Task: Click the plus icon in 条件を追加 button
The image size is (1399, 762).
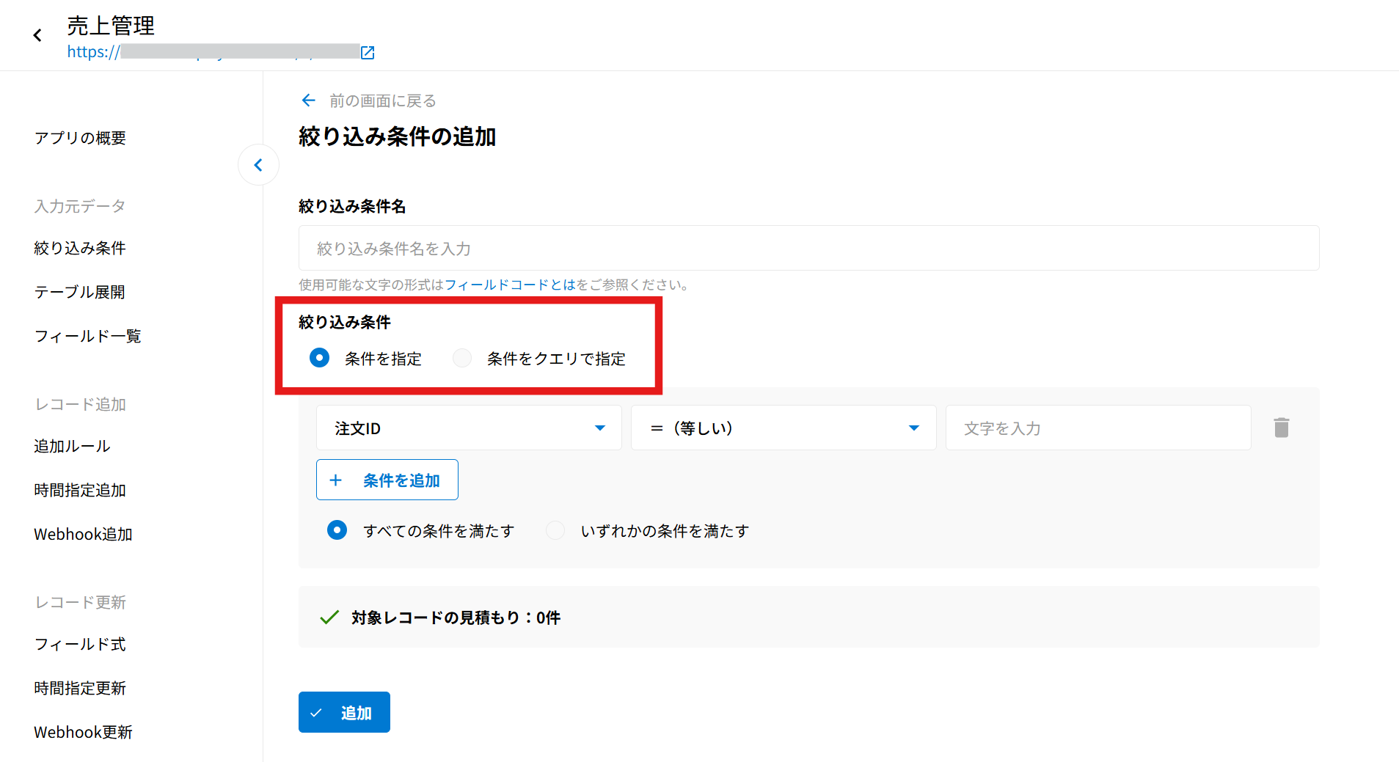Action: pos(336,480)
